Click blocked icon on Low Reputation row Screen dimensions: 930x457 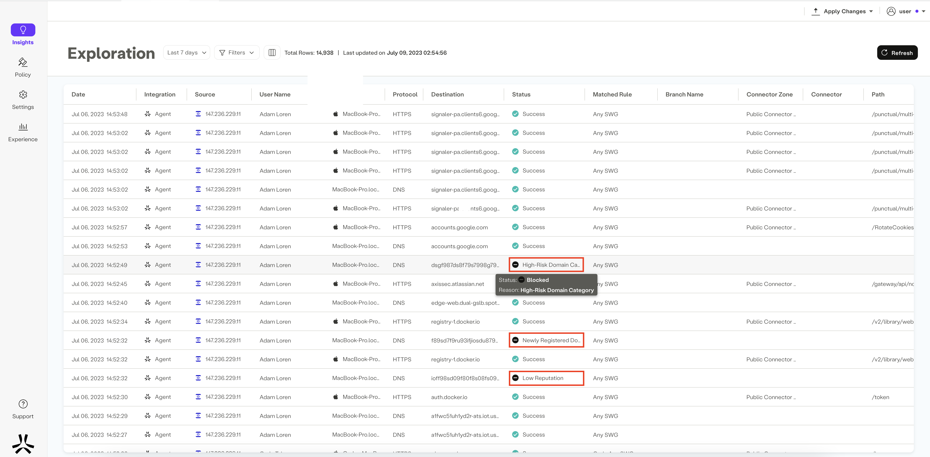point(515,378)
